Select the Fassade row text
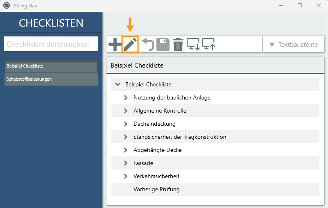The width and height of the screenshot is (328, 208). tap(143, 163)
